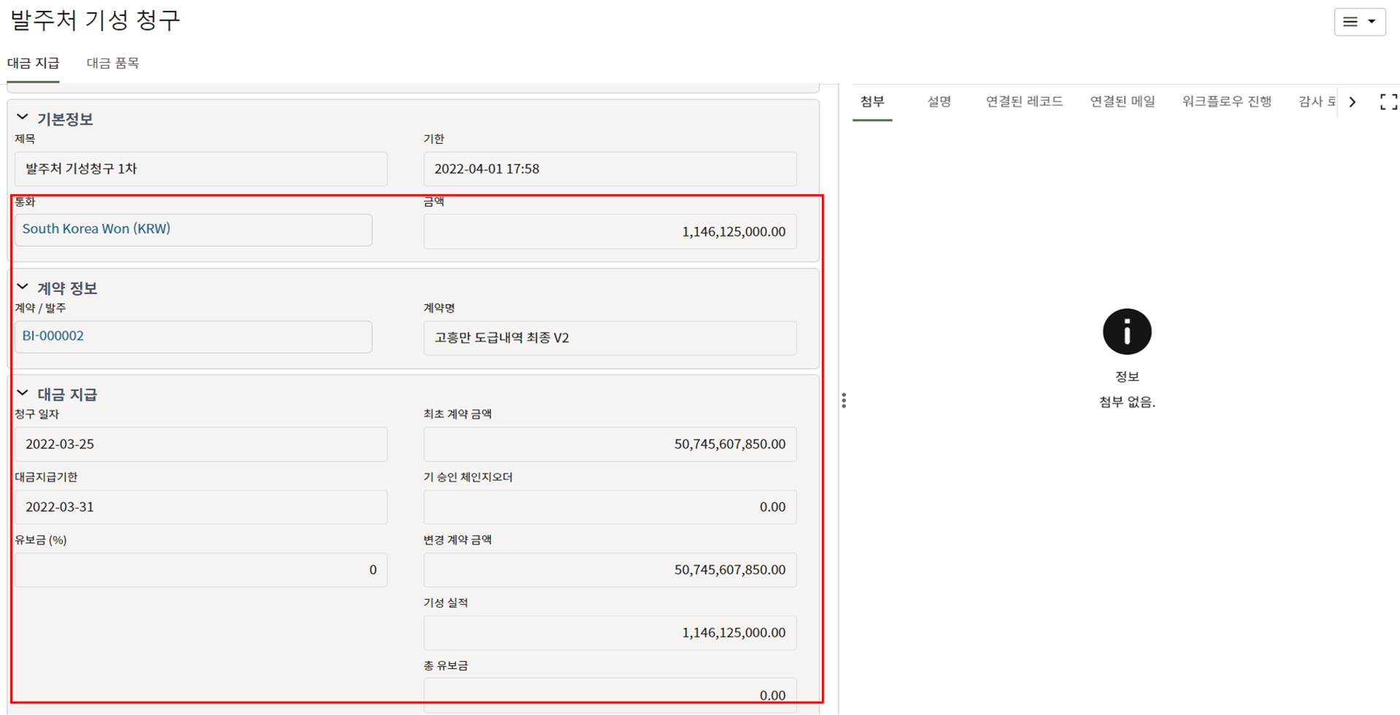Click the 제목 field with 발주처 기성청구 1차
Image resolution: width=1400 pixels, height=715 pixels.
201,169
